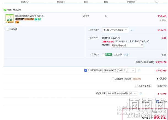Click the weight 6.84kg under the subtotal
Screen dimensions: 168x120
163,20
